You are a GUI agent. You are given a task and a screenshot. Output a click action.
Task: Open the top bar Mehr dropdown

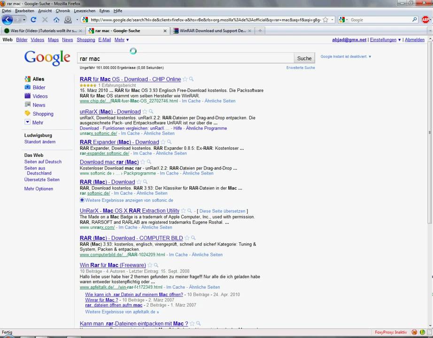coord(122,40)
